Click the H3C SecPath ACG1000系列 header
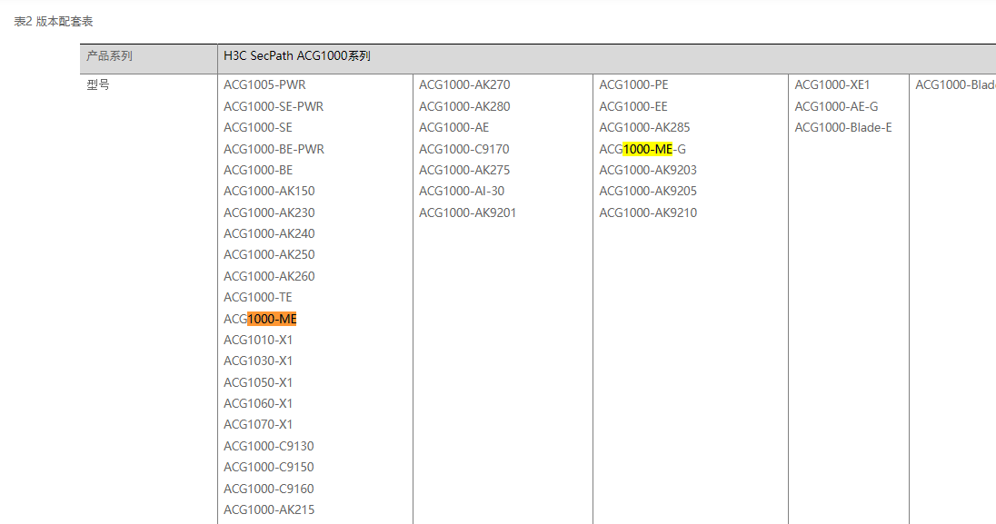This screenshot has height=524, width=996. click(296, 56)
